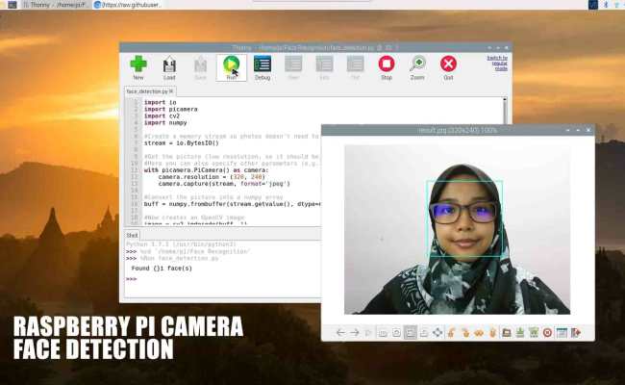Viewport: 625px width, 385px height.
Task: Click the Into step icon in Thonny
Action: [324, 67]
